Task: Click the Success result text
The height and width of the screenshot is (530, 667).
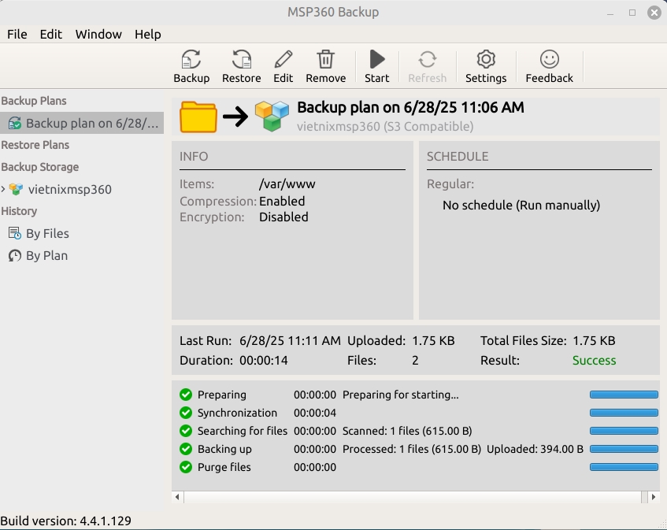Action: (595, 360)
